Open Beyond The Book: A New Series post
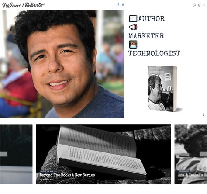Screen dimensions: 207x194 pos(67,175)
